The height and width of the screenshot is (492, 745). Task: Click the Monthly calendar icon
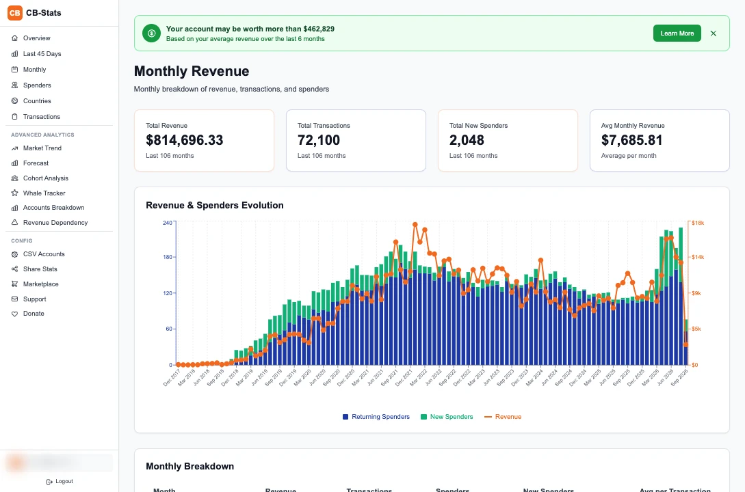(x=15, y=69)
